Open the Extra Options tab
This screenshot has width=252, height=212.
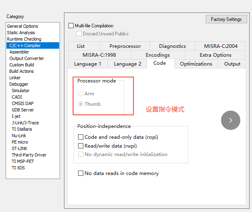215,55
